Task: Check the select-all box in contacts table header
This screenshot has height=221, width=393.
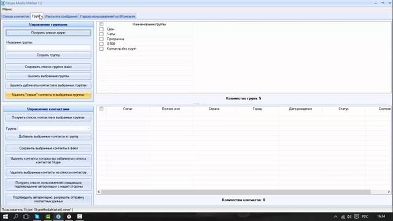Action: click(101, 109)
